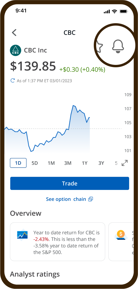Image resolution: width=138 pixels, height=289 pixels.
Task: Select the 3M chart range
Action: point(68,163)
